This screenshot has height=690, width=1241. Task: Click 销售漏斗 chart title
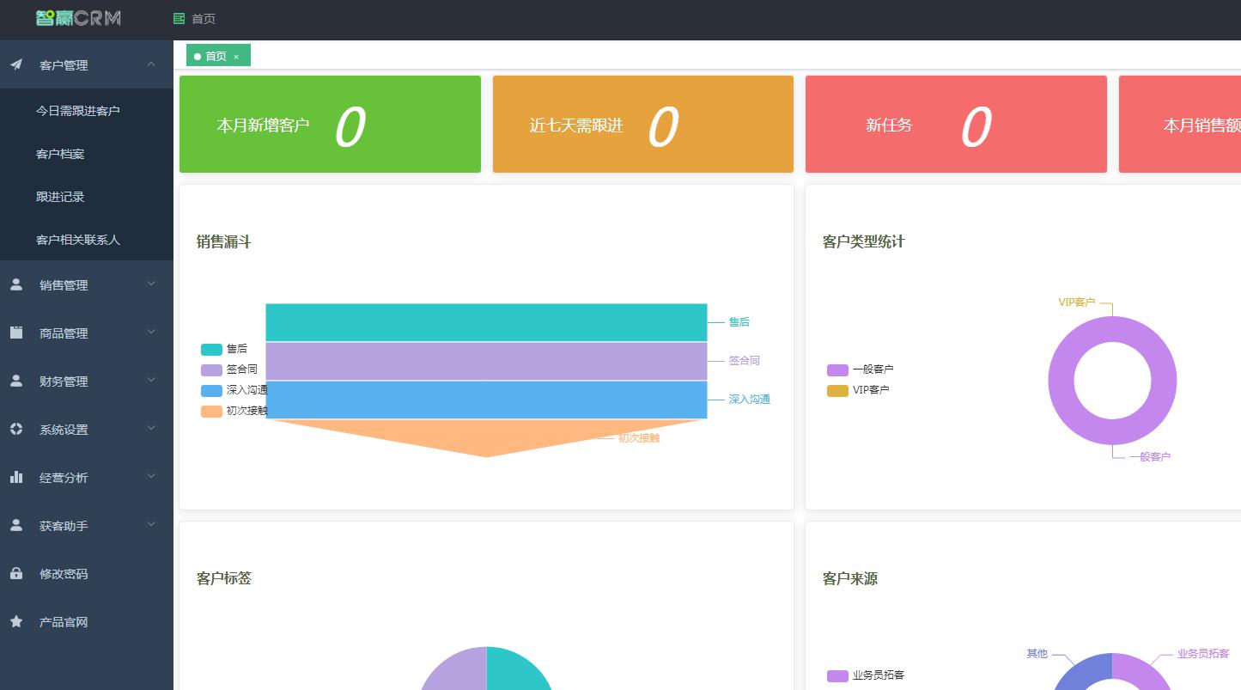[x=224, y=242]
